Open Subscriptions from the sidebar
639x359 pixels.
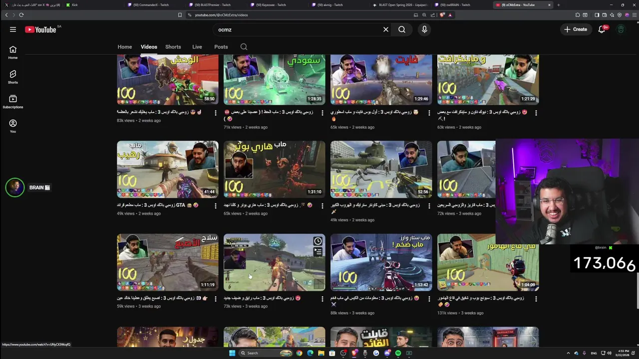13,102
